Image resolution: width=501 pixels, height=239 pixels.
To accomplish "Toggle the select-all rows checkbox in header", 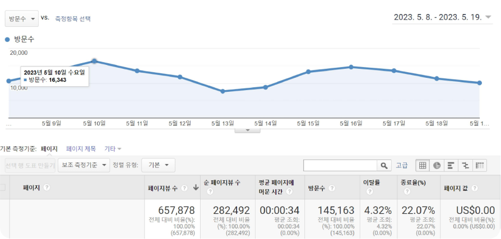I will coord(3,188).
